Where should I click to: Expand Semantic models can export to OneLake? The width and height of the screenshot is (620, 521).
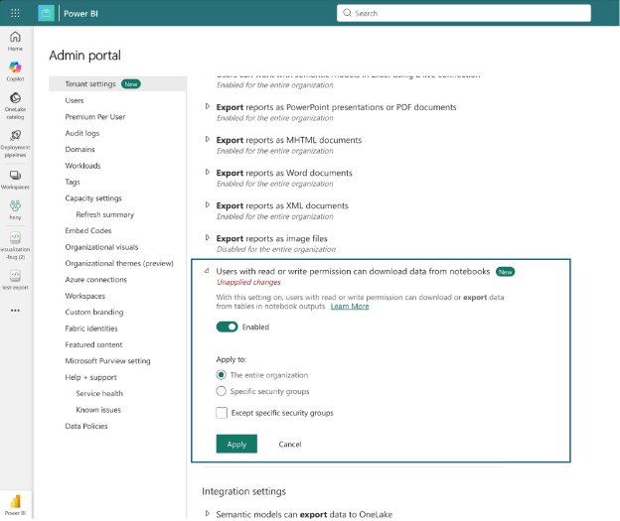208,513
